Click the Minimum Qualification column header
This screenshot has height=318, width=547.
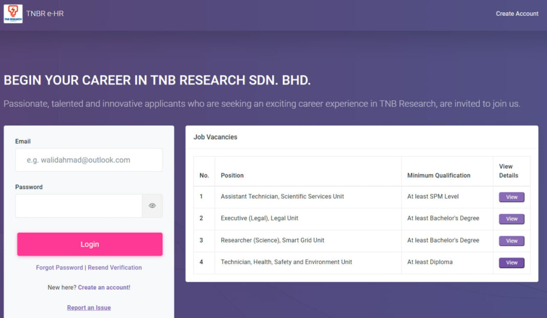click(438, 175)
